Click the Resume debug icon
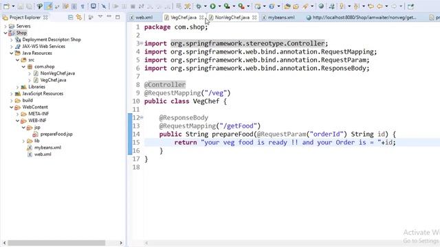The image size is (440, 247). click(x=115, y=6)
